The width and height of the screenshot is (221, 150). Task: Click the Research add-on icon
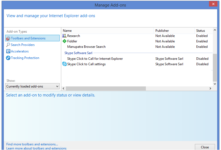pos(65,36)
